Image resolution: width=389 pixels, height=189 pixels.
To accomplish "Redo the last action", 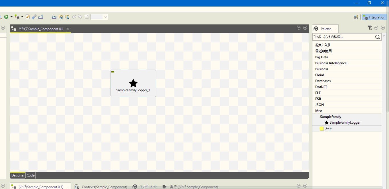I will (x=80, y=17).
